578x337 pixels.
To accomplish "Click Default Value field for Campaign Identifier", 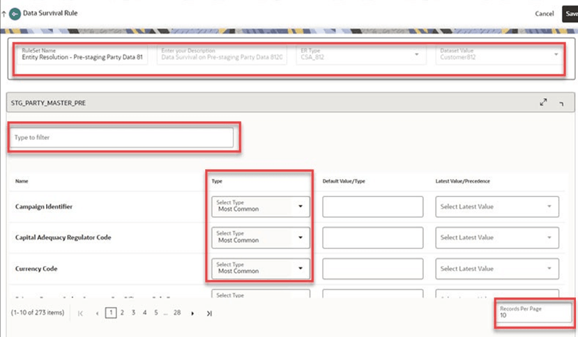I will (373, 207).
